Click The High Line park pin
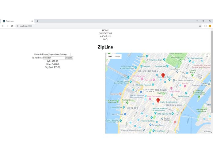The width and height of the screenshot is (213, 152). point(127,103)
